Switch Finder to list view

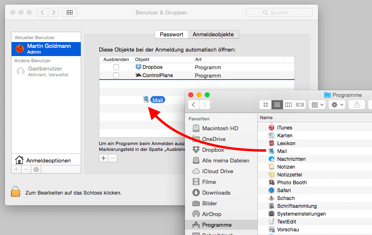point(277,105)
